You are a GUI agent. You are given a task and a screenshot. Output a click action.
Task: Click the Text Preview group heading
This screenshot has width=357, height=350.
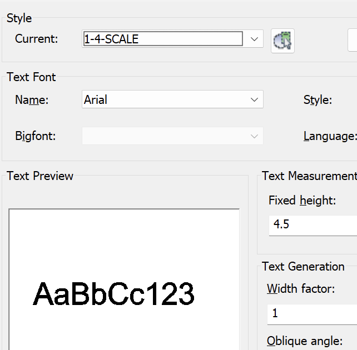[x=40, y=176]
